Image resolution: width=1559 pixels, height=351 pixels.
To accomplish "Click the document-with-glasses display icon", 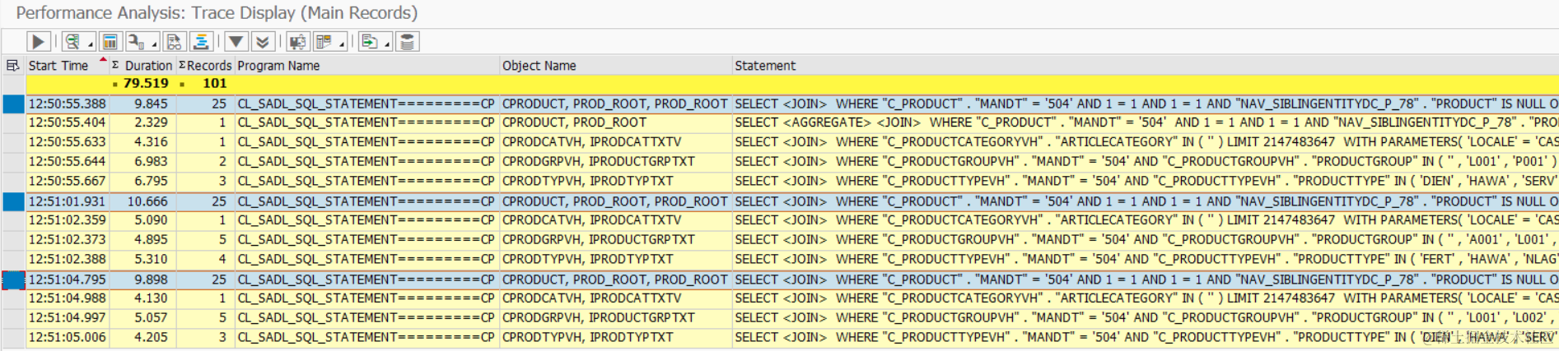I will (x=174, y=42).
